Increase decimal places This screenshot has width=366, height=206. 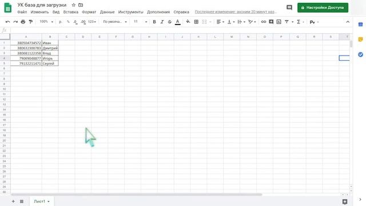83,22
